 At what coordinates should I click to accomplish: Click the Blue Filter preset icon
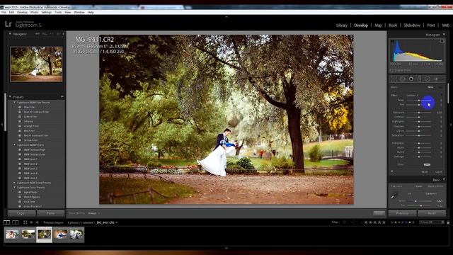point(20,107)
